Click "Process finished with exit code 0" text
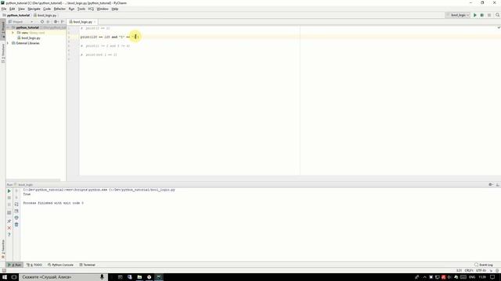The width and height of the screenshot is (501, 281). (x=53, y=203)
